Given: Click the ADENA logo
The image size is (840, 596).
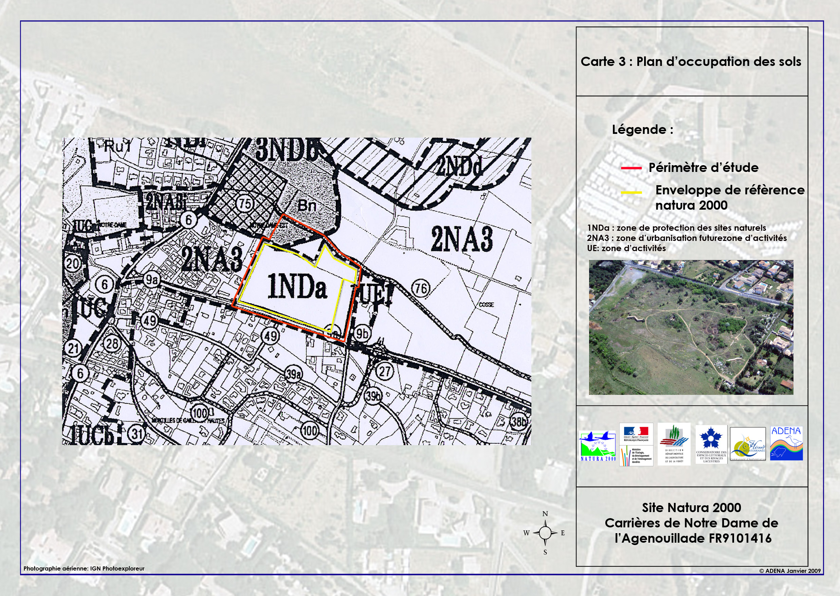Looking at the screenshot, I should 786,443.
